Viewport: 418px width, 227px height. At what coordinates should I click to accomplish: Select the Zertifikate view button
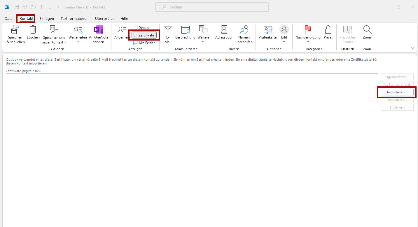[144, 35]
